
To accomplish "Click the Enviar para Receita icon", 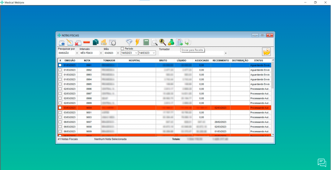I will point(179,42).
